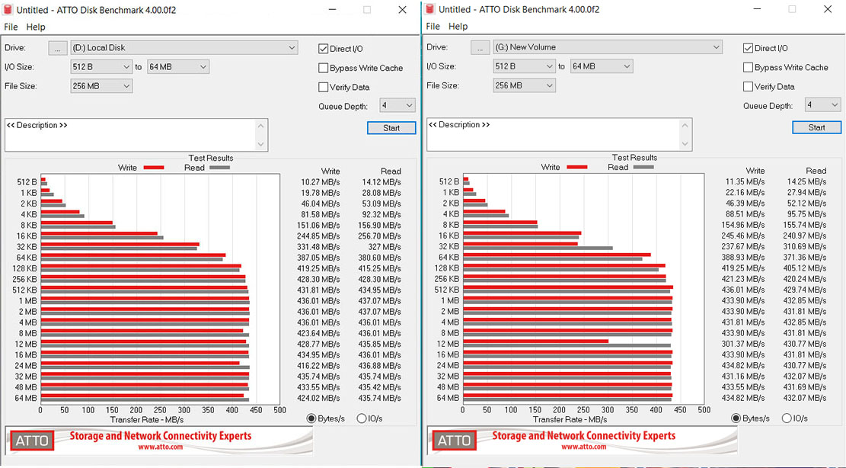The image size is (846, 468).
Task: Open www.atto.com link in right window
Action: (583, 447)
